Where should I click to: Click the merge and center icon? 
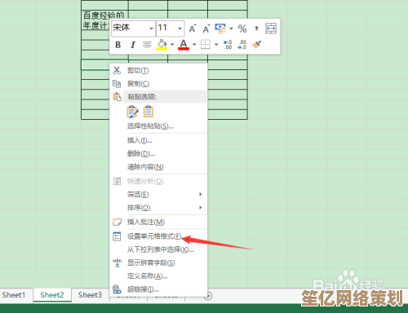pyautogui.click(x=271, y=29)
